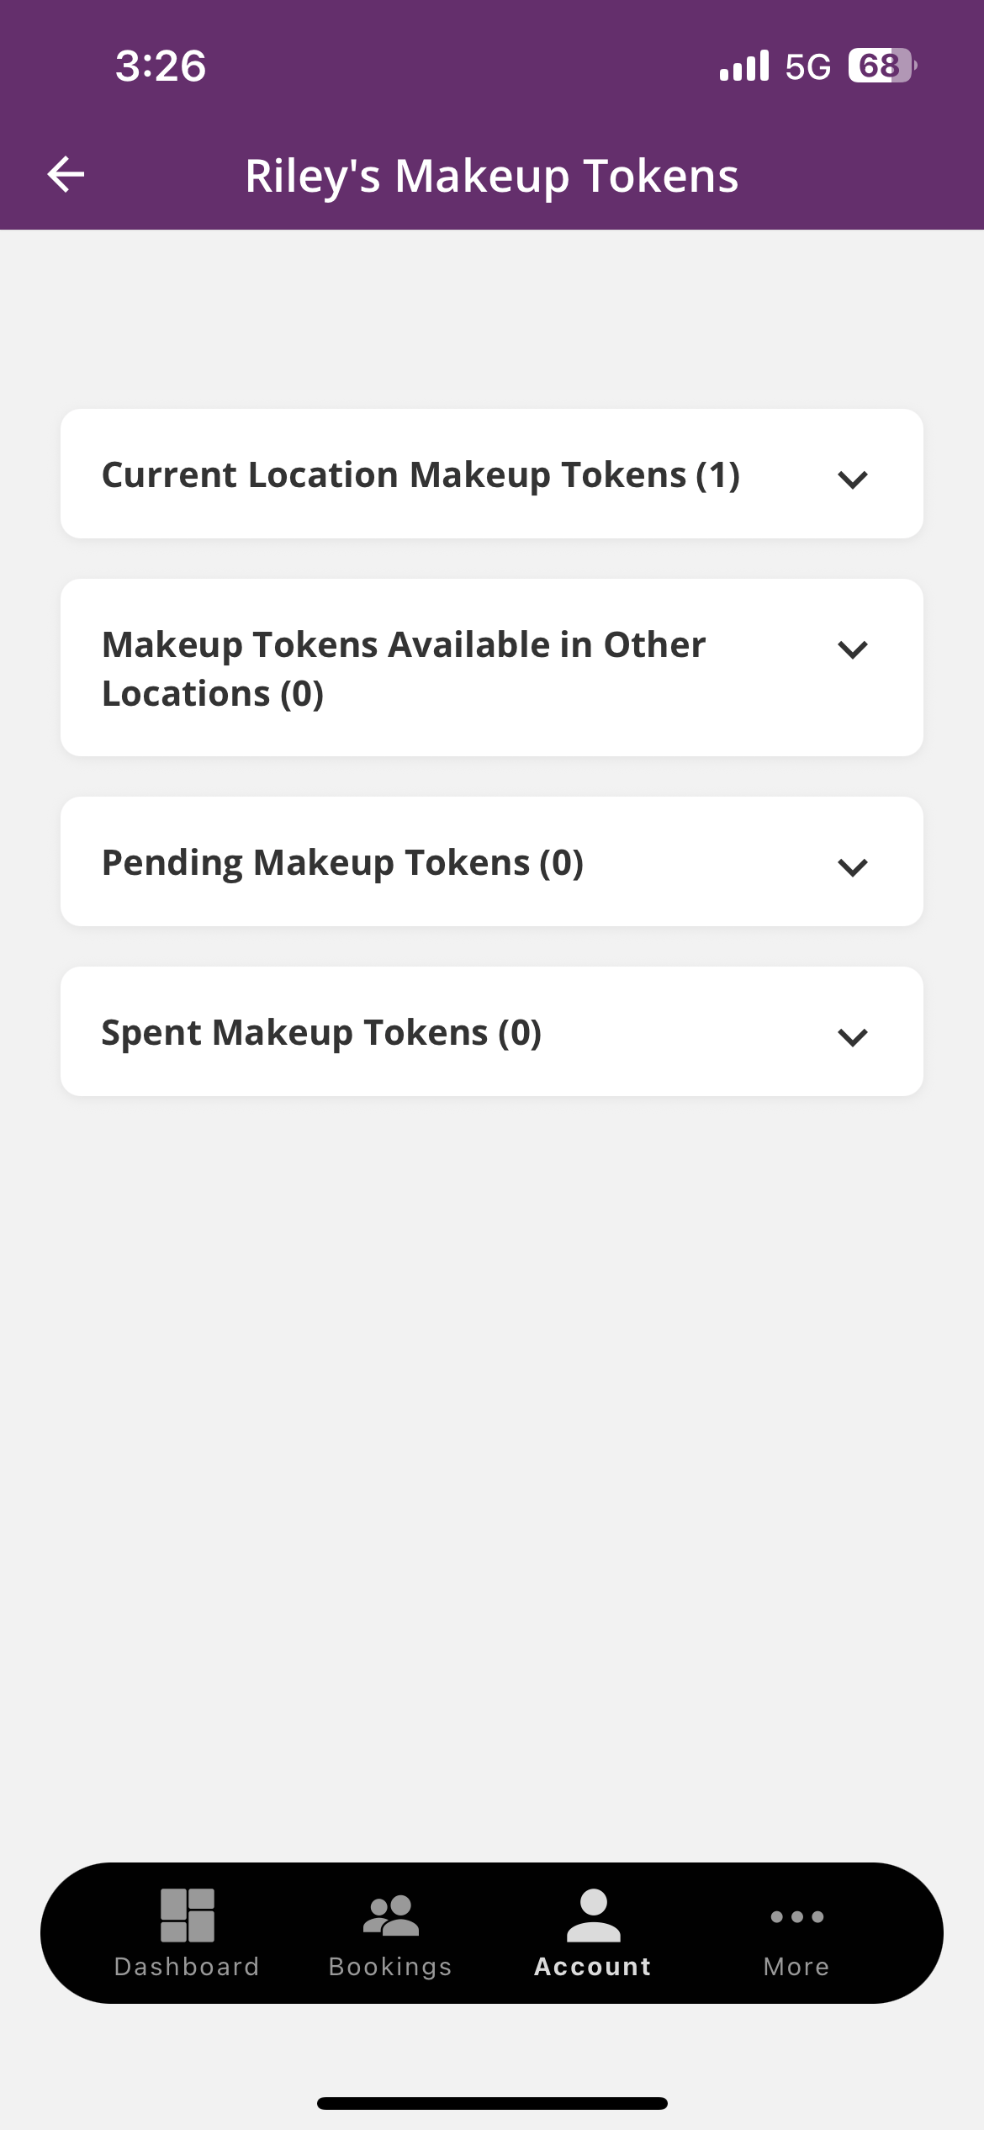This screenshot has width=984, height=2130.
Task: Tap the battery level indicator
Action: tap(881, 66)
